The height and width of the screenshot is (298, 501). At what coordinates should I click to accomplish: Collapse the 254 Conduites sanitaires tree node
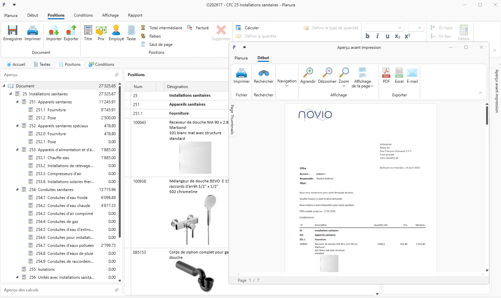pyautogui.click(x=17, y=190)
